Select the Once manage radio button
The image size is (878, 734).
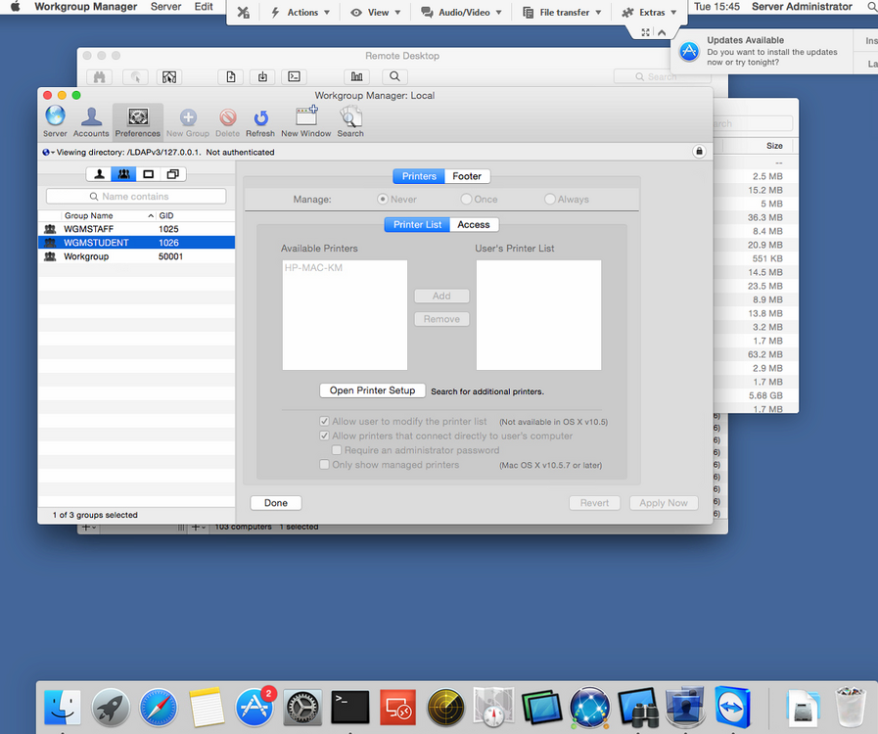tap(466, 199)
